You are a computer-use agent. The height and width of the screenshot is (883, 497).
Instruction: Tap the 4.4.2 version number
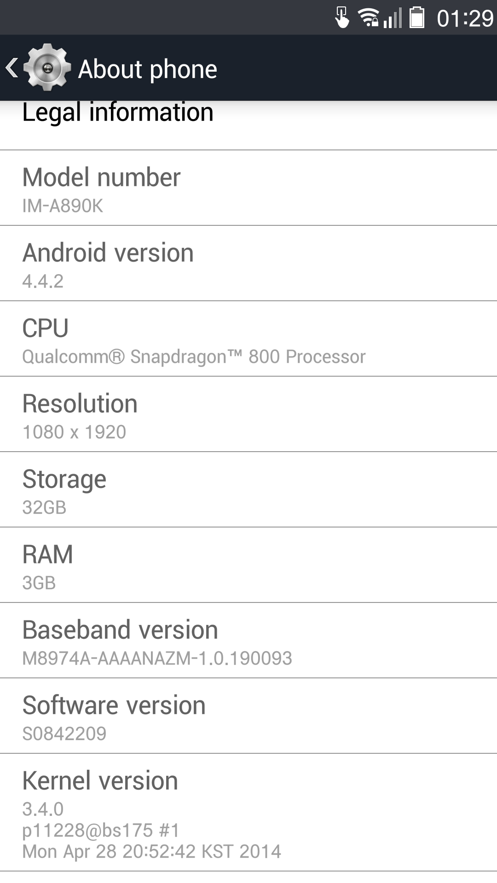tap(43, 281)
